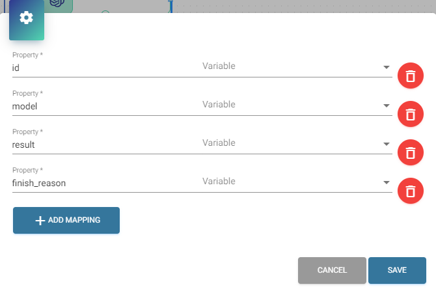The image size is (436, 291).
Task: Click the plus icon on Add Mapping
Action: (40, 220)
